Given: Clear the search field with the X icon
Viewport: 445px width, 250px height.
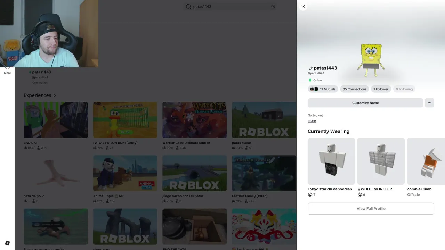Looking at the screenshot, I should pos(273,7).
